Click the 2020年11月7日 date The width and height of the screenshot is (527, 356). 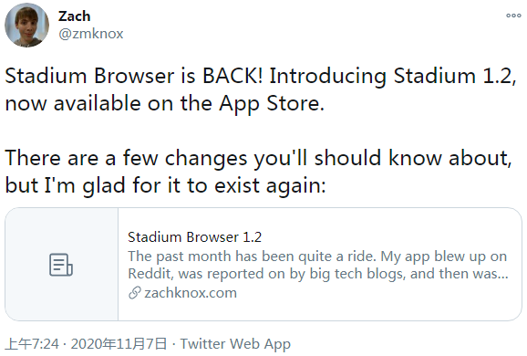119,344
